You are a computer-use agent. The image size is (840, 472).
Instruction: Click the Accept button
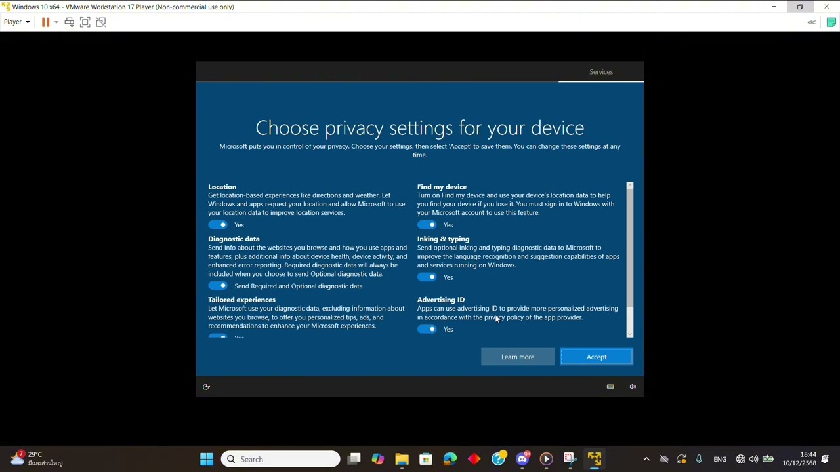point(597,357)
